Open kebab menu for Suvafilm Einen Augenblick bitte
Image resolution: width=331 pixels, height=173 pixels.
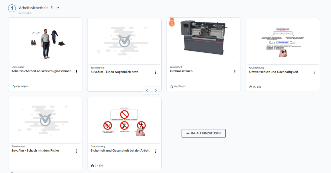(156, 72)
